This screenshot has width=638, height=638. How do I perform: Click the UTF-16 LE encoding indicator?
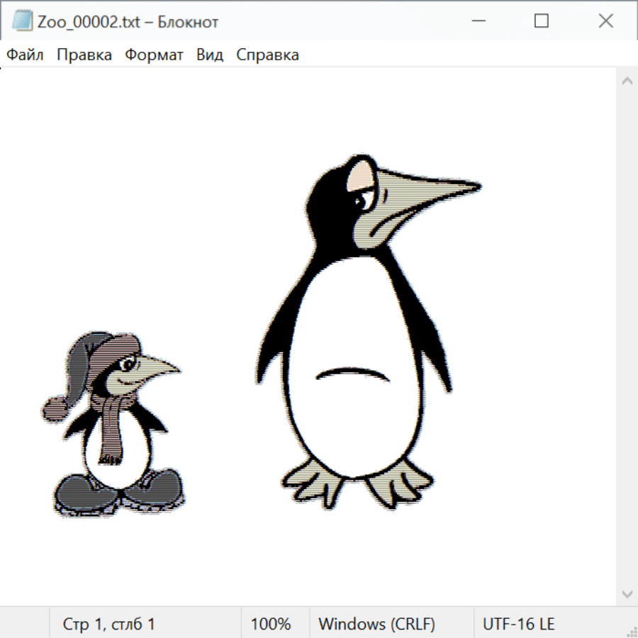(x=519, y=624)
